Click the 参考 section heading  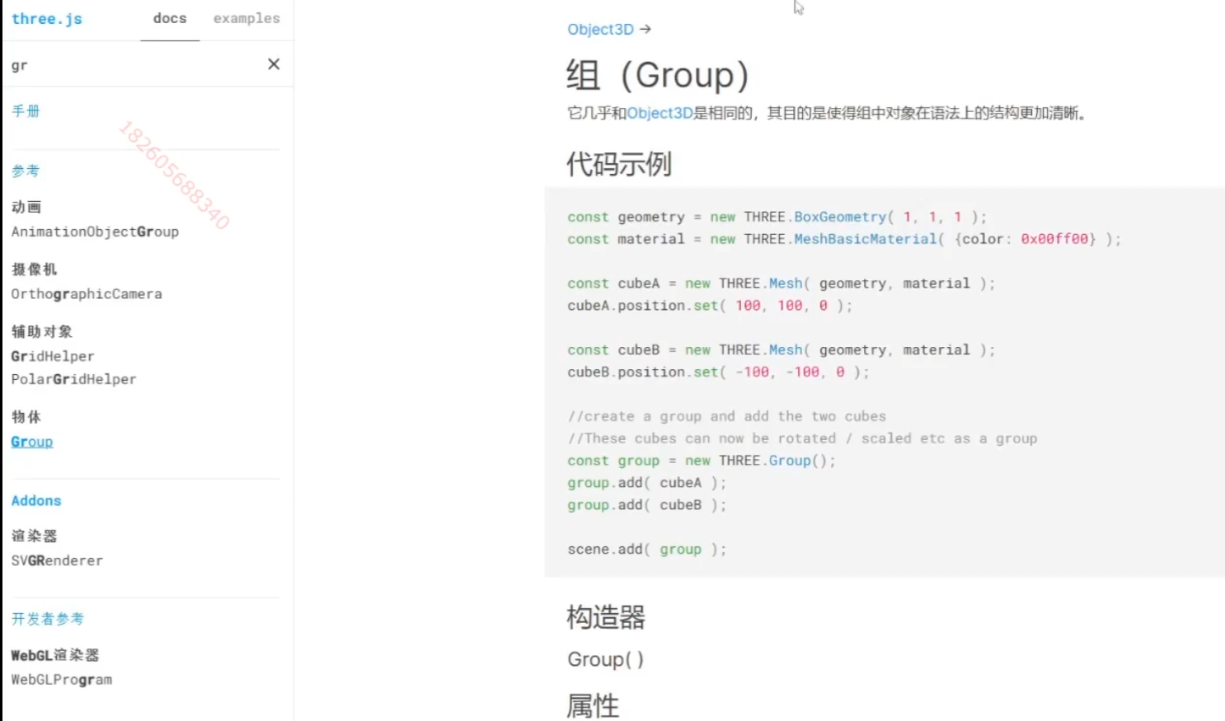tap(26, 171)
